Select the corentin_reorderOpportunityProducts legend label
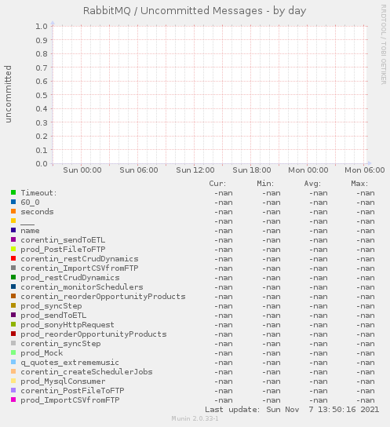 103,297
